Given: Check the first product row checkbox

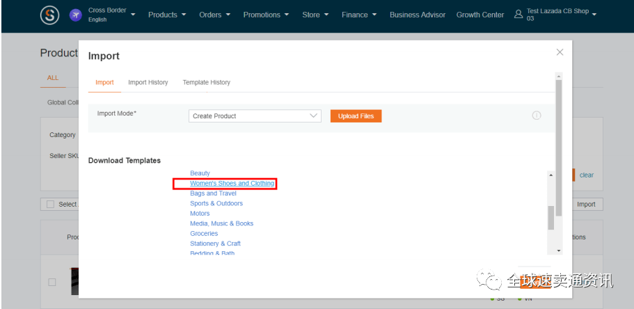Looking at the screenshot, I should tap(52, 282).
